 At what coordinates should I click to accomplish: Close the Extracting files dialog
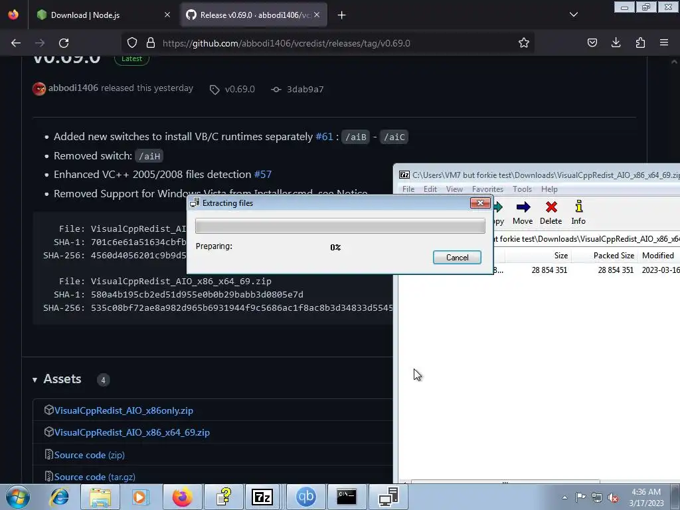[x=480, y=203]
